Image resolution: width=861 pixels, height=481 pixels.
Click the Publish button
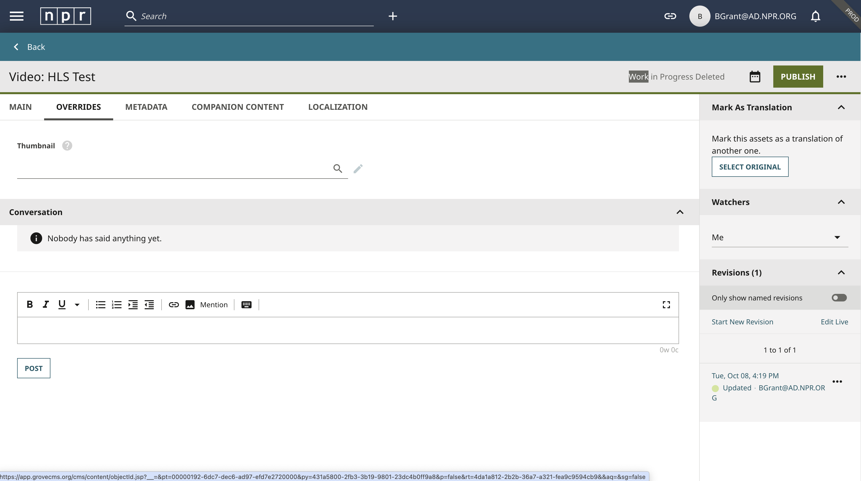pyautogui.click(x=798, y=77)
